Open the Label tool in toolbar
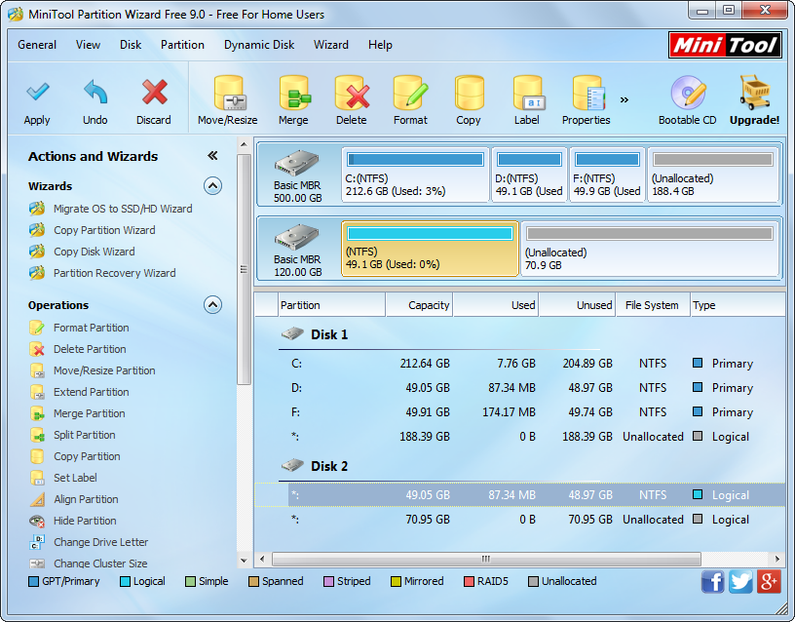The image size is (795, 622). [x=527, y=101]
